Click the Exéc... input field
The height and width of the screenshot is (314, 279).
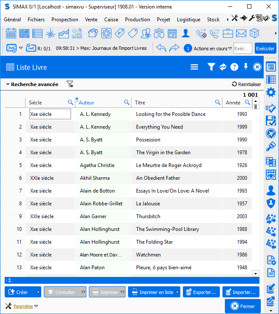pyautogui.click(x=242, y=49)
